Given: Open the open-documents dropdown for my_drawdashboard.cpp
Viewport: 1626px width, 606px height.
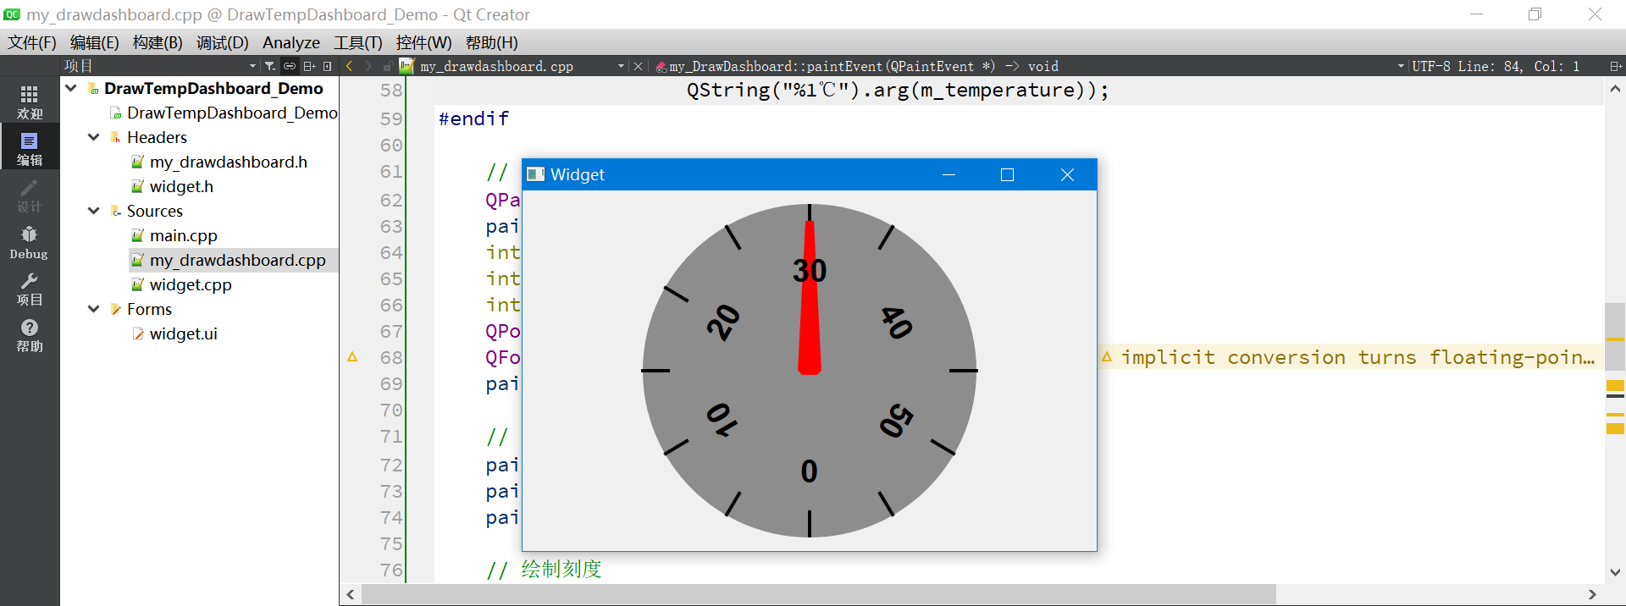Looking at the screenshot, I should pos(622,66).
